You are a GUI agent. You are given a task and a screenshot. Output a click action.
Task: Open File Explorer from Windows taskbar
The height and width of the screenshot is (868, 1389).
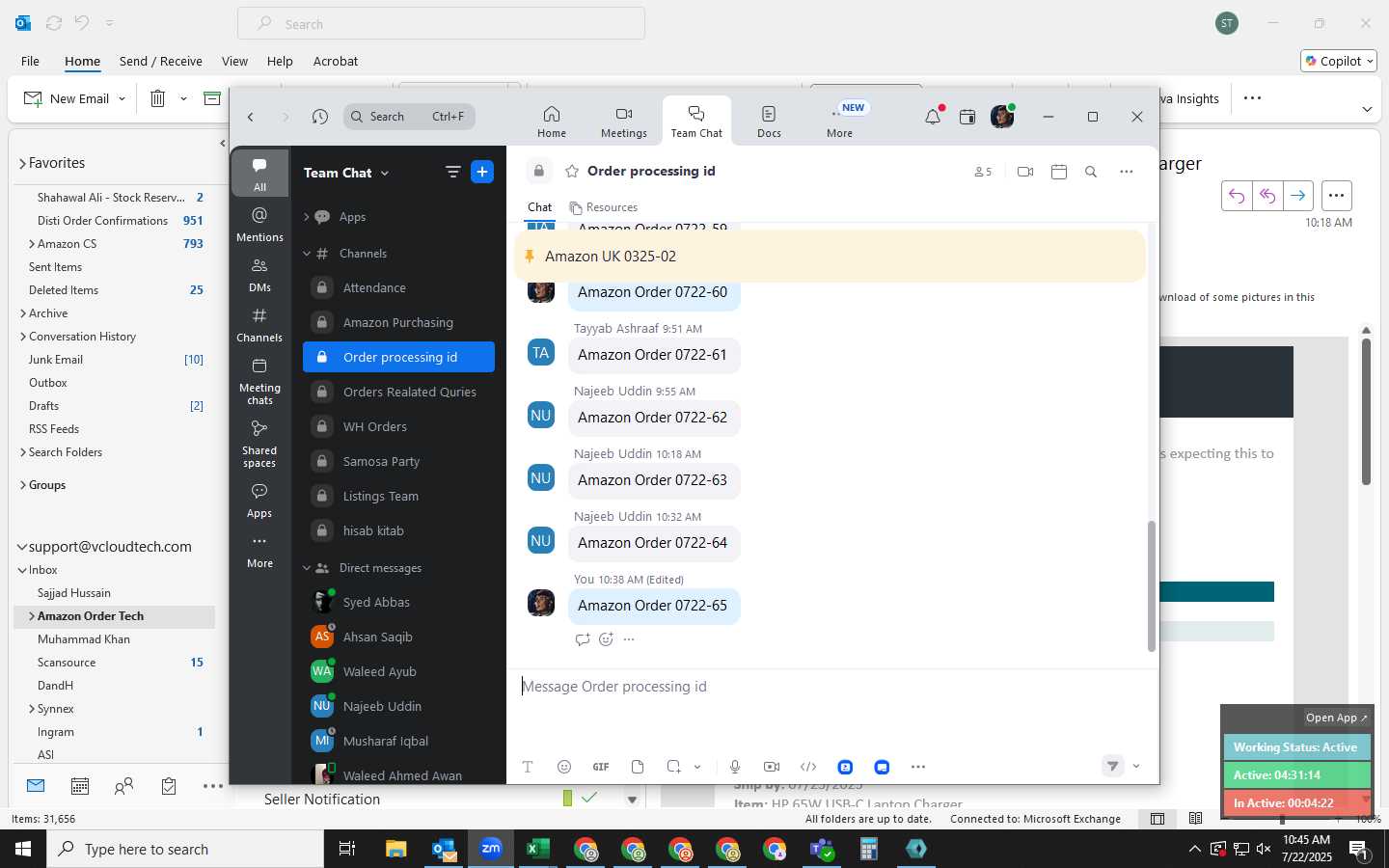pos(396,849)
